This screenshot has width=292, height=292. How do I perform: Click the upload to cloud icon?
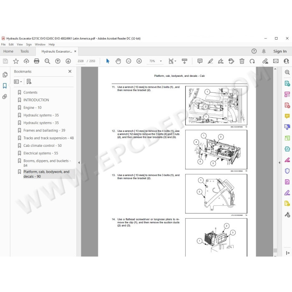(26, 61)
